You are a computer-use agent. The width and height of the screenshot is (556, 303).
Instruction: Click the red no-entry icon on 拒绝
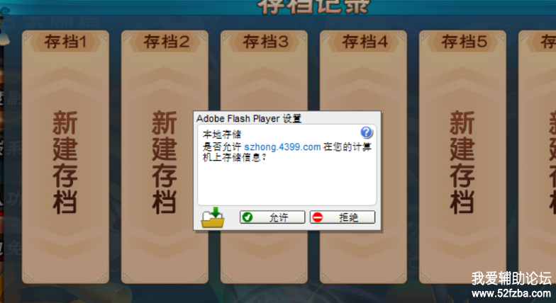point(318,217)
